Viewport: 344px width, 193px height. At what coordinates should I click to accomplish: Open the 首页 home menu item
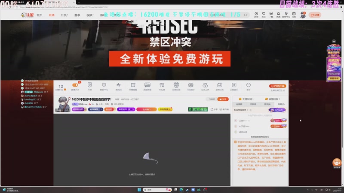(x=40, y=15)
